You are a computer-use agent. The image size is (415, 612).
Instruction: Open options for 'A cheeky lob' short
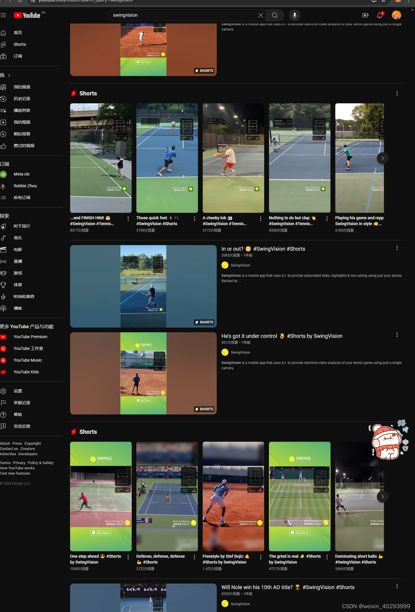point(261,219)
